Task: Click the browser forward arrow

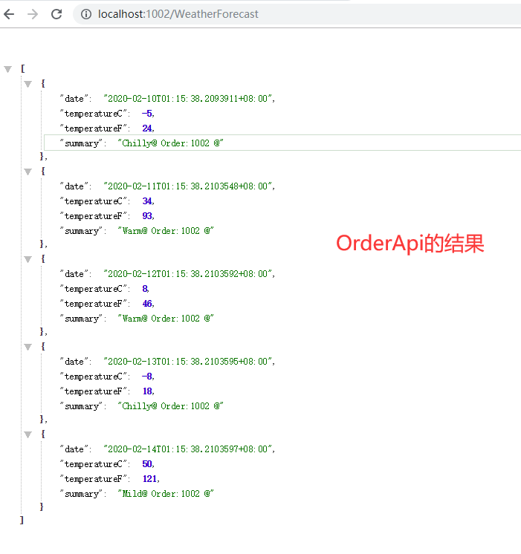Action: pos(33,14)
